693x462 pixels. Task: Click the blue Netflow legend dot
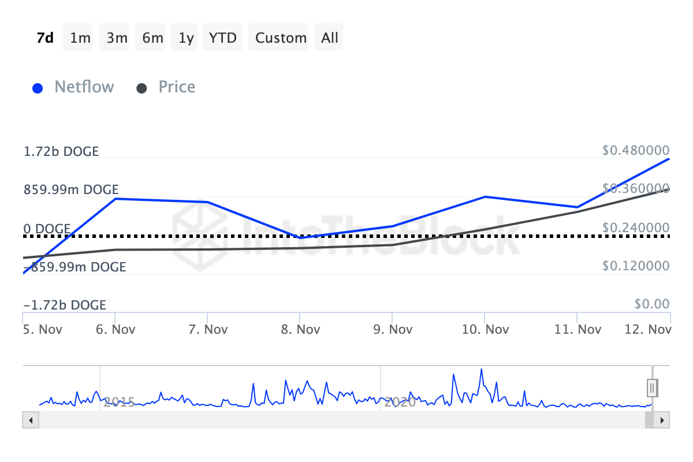pos(38,87)
